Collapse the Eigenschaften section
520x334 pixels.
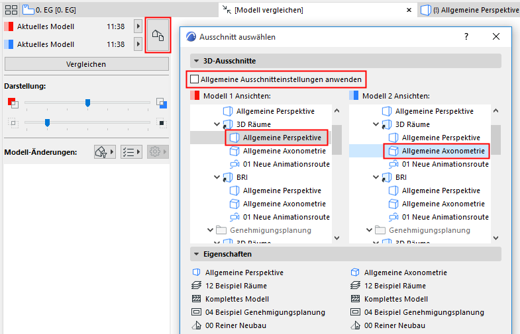[196, 254]
